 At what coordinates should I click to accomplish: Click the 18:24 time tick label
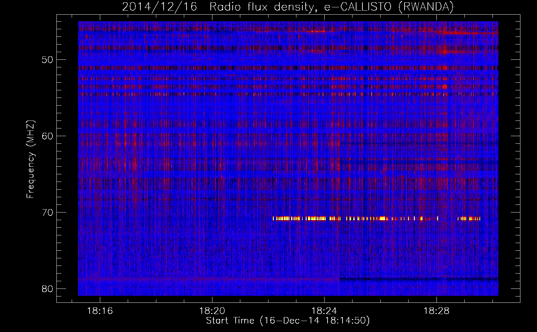click(324, 311)
